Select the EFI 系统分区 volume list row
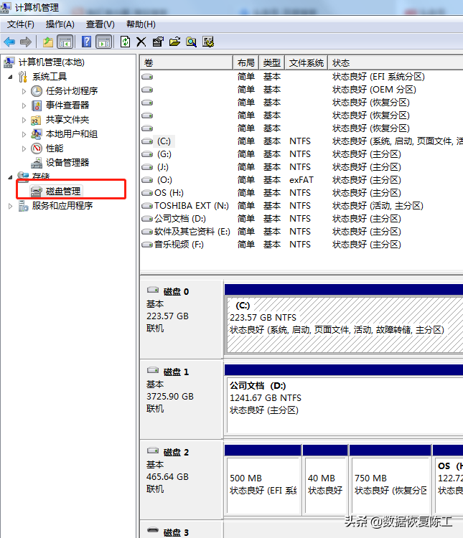This screenshot has height=538, width=463. click(301, 77)
